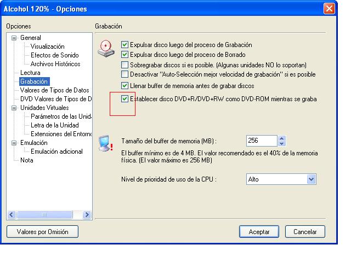Screen dimensions: 351x280
Task: Select Letra de la Unidad item
Action: click(55, 125)
